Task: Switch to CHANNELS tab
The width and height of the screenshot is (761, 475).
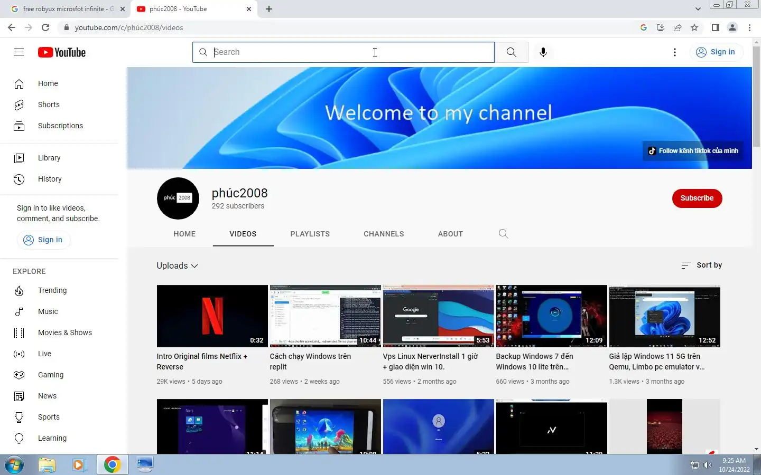Action: pyautogui.click(x=384, y=234)
